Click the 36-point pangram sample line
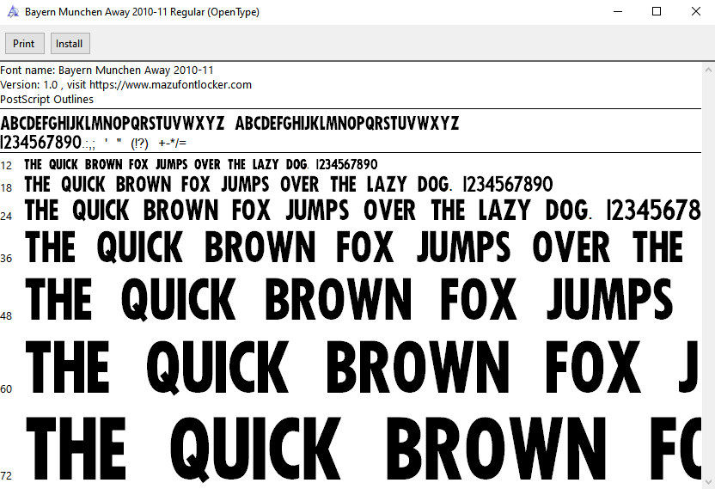The image size is (715, 489). coord(354,247)
